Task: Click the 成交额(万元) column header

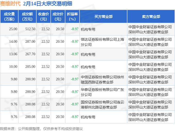Action: click(x=27, y=17)
